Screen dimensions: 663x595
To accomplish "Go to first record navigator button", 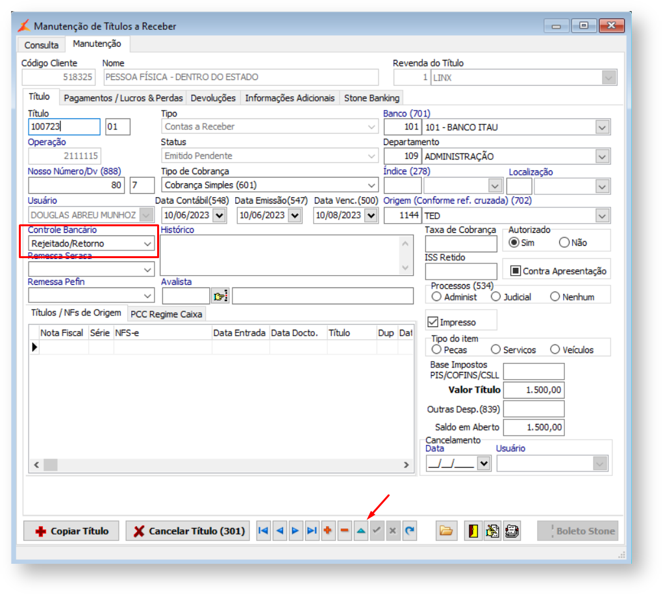I will (x=263, y=531).
